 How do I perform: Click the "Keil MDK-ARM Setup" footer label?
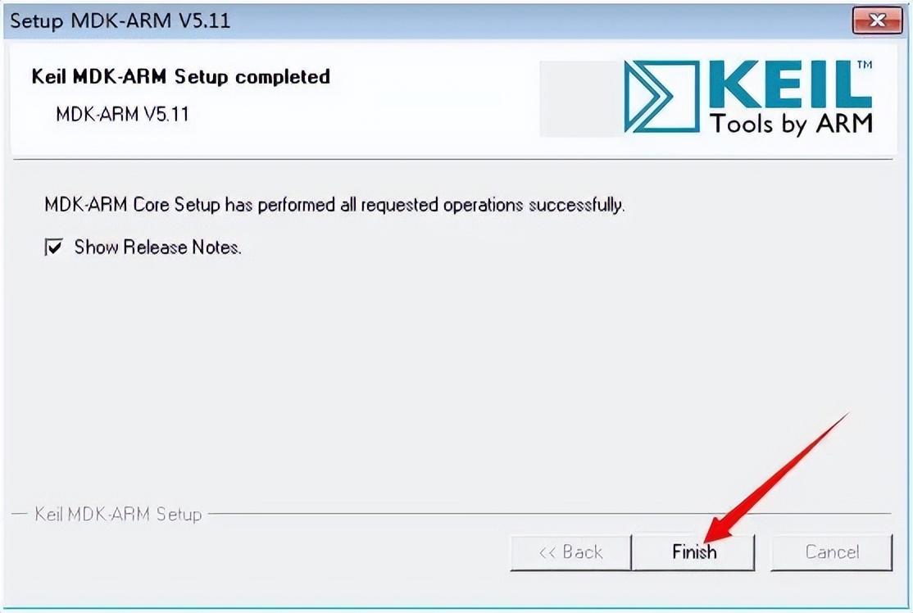[x=118, y=515]
